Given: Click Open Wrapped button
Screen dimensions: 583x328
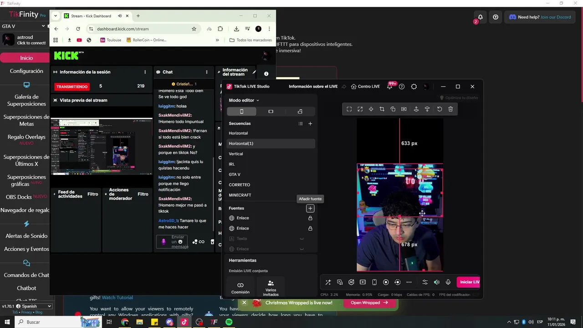Looking at the screenshot, I should coord(369,302).
